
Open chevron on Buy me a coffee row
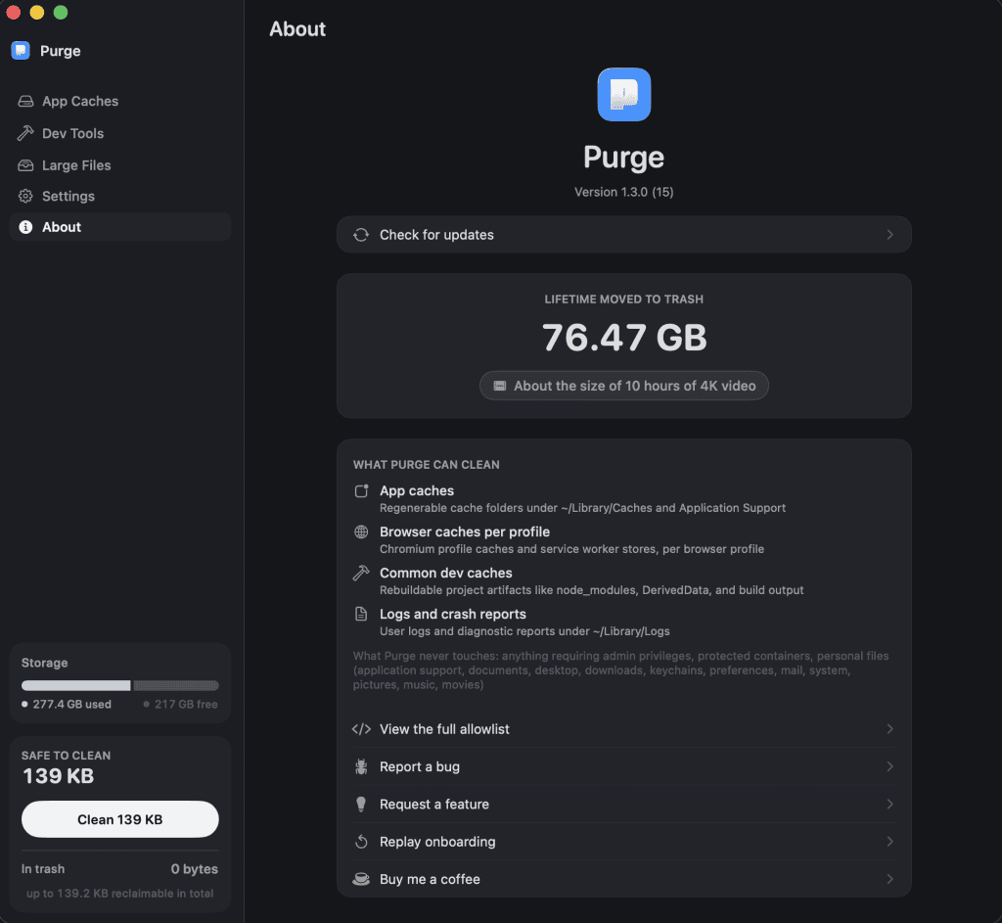click(889, 879)
